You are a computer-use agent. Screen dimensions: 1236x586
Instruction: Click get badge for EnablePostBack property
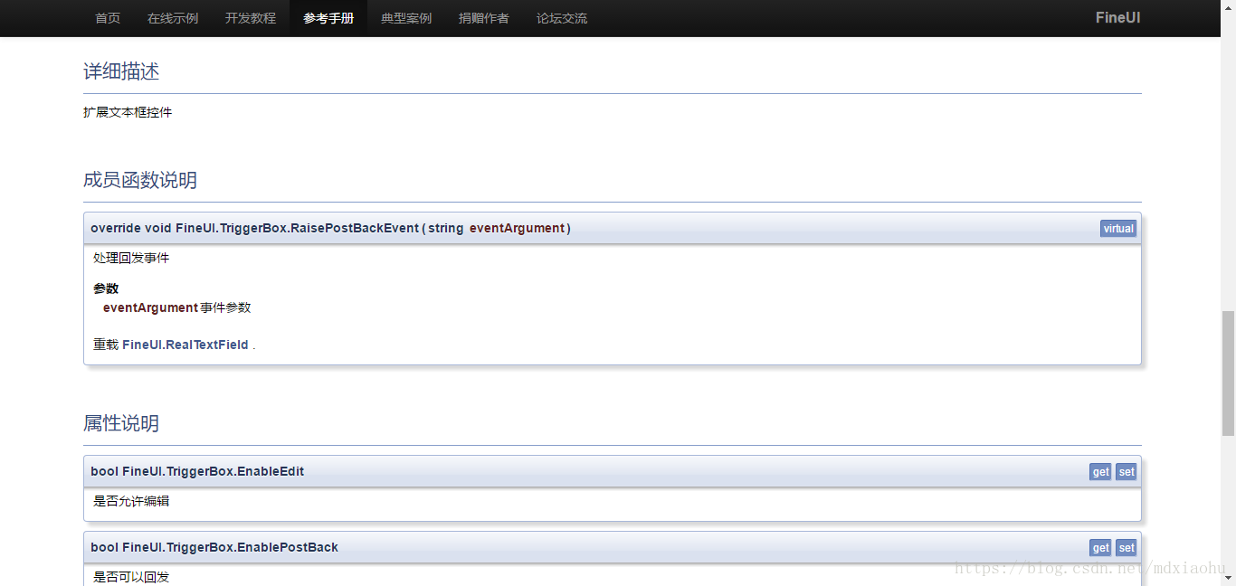coord(1100,548)
